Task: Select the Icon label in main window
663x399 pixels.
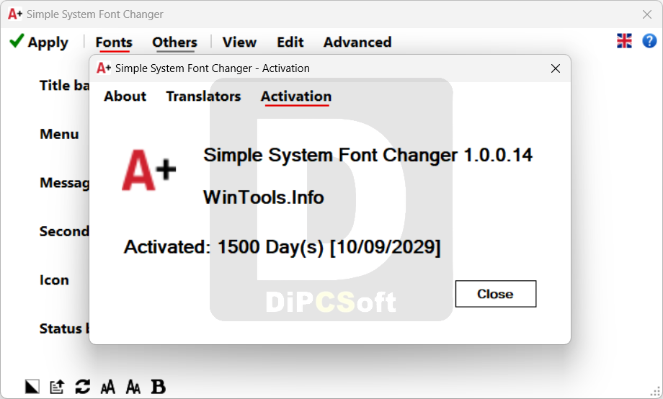Action: 54,280
